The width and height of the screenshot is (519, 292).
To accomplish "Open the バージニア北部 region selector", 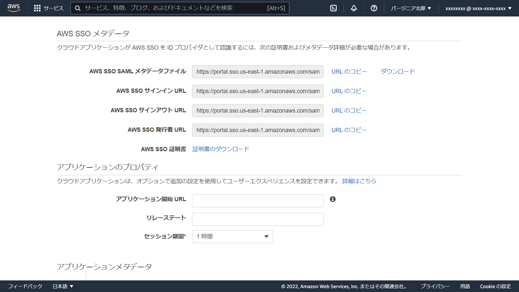I will pos(411,8).
